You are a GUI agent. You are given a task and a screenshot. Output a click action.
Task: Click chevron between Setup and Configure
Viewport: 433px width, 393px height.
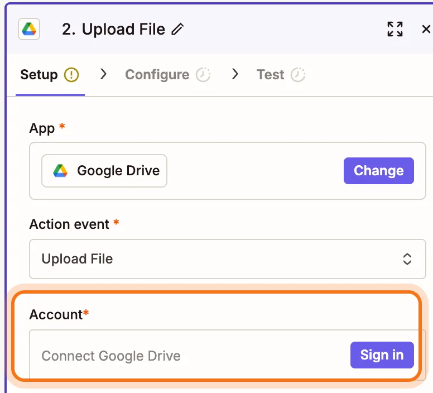[104, 74]
